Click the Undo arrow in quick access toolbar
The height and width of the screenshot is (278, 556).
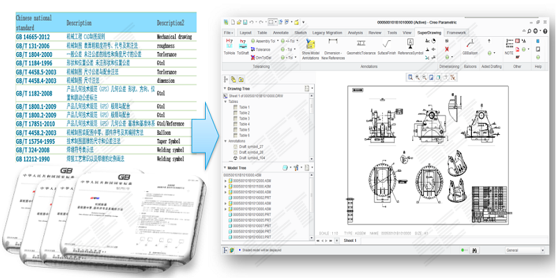coord(251,22)
